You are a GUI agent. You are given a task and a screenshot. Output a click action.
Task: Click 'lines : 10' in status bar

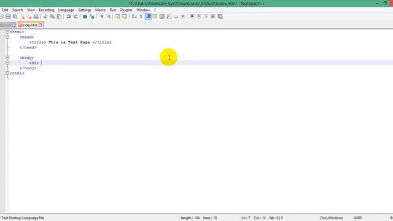coord(210,218)
